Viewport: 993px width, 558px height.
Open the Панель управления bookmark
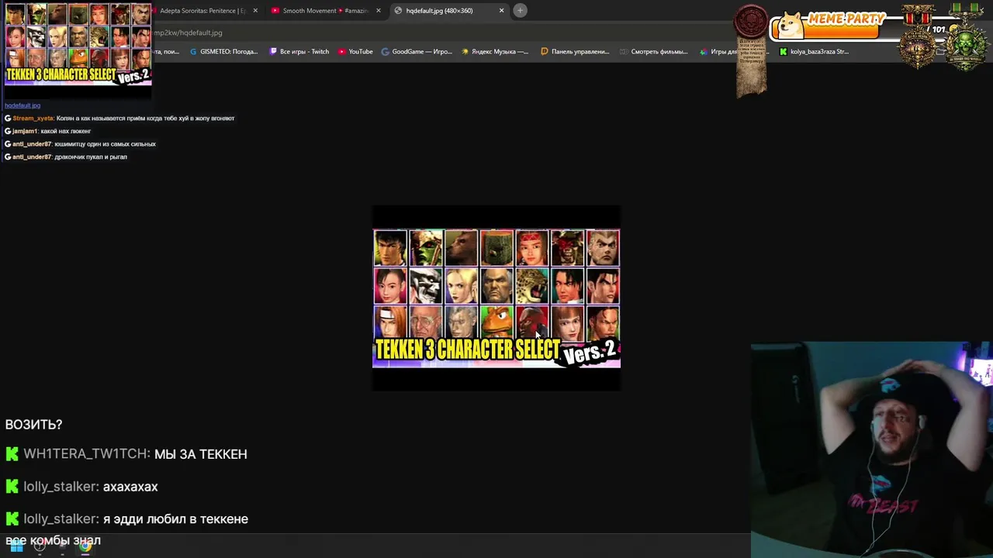click(575, 52)
